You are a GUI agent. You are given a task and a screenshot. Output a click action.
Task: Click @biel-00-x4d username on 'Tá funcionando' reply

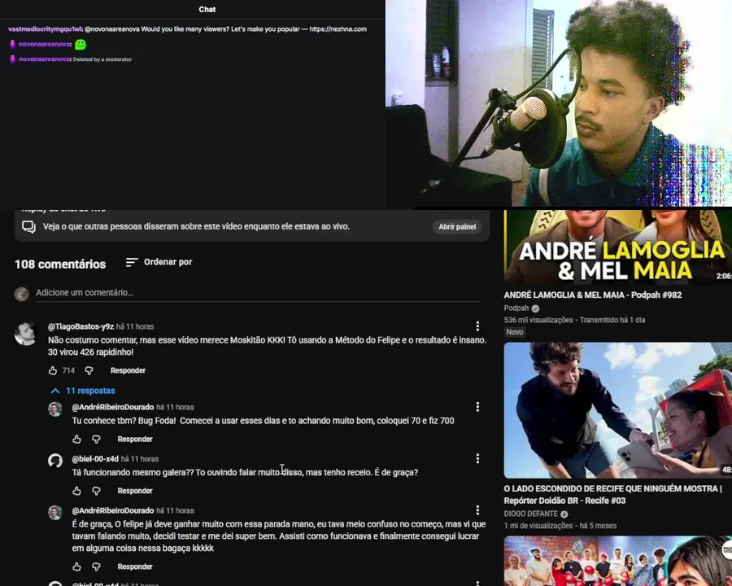point(95,459)
